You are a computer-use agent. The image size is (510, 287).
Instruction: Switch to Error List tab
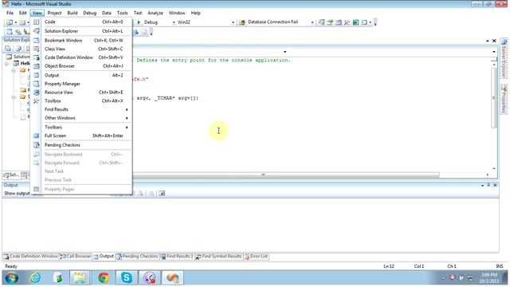point(256,257)
